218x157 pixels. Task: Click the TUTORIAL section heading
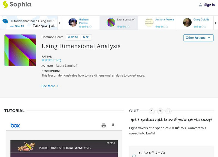[14, 111]
